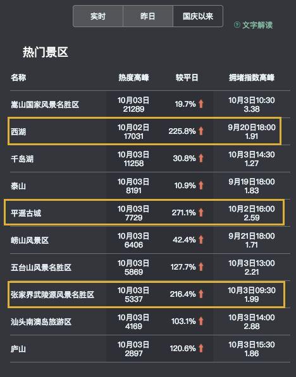Click the up arrow beside 120.6%
The width and height of the screenshot is (296, 377).
coord(201,349)
